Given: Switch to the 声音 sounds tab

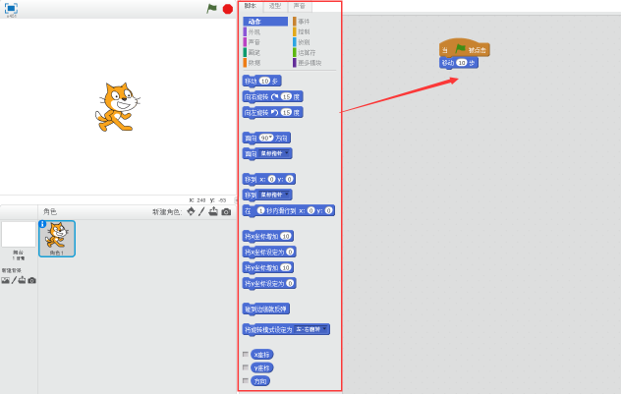Looking at the screenshot, I should coord(300,6).
